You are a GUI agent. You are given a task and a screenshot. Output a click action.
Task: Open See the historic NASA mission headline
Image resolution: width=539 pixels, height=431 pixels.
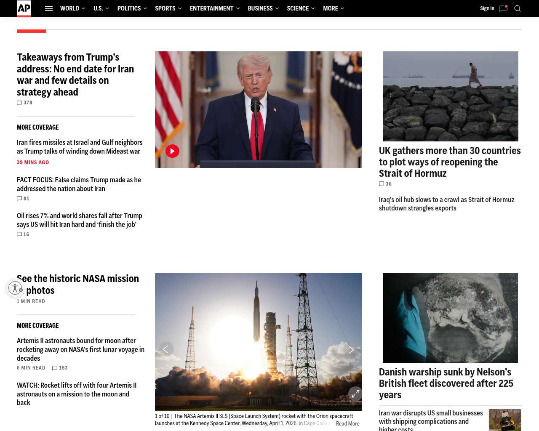(x=78, y=285)
